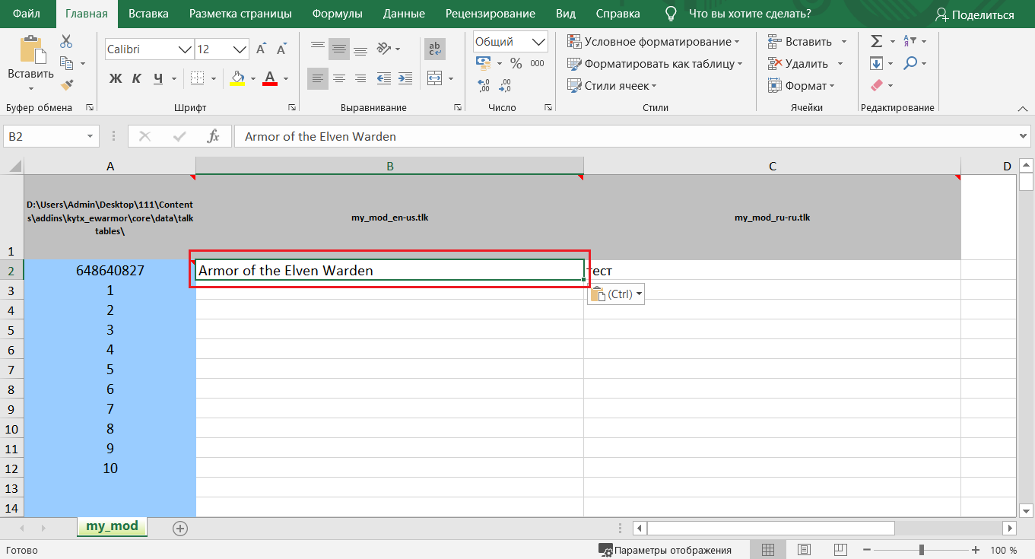The image size is (1035, 559).
Task: Toggle Bold (Ж) formatting
Action: [x=116, y=78]
